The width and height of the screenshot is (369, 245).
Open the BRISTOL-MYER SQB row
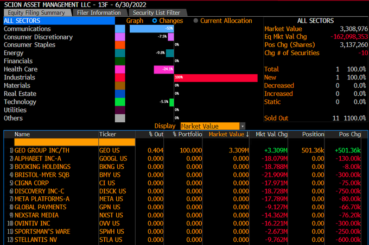(x=42, y=175)
